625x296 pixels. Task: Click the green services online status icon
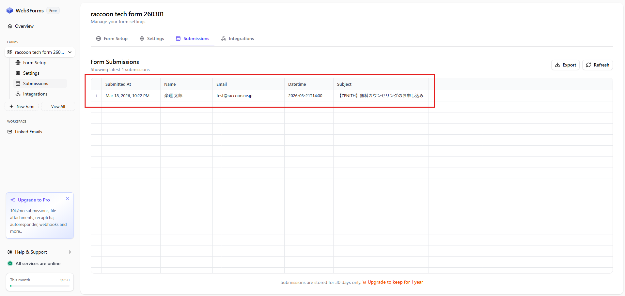[x=10, y=263]
